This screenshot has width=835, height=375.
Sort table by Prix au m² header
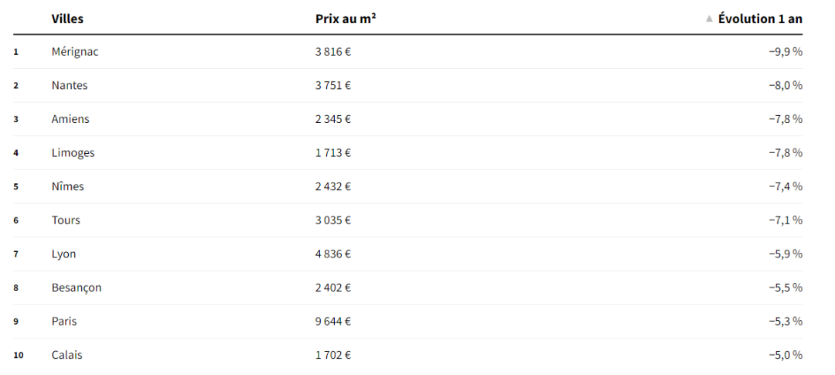click(x=346, y=19)
